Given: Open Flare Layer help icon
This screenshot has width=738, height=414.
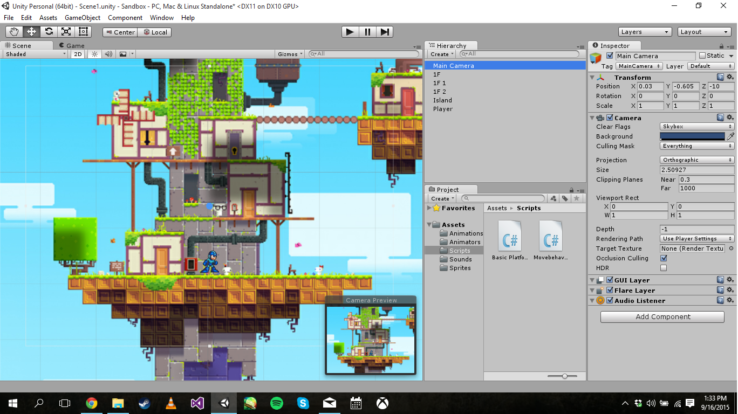Looking at the screenshot, I should (720, 290).
